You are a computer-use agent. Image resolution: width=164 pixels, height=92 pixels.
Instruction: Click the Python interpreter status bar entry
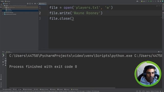coord(155,91)
